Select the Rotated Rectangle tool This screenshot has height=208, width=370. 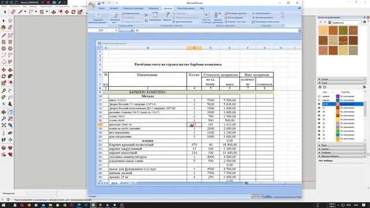(10, 42)
